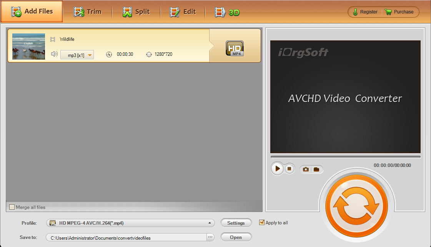Select the Split tool
Screen dimensions: 431x247
point(137,12)
